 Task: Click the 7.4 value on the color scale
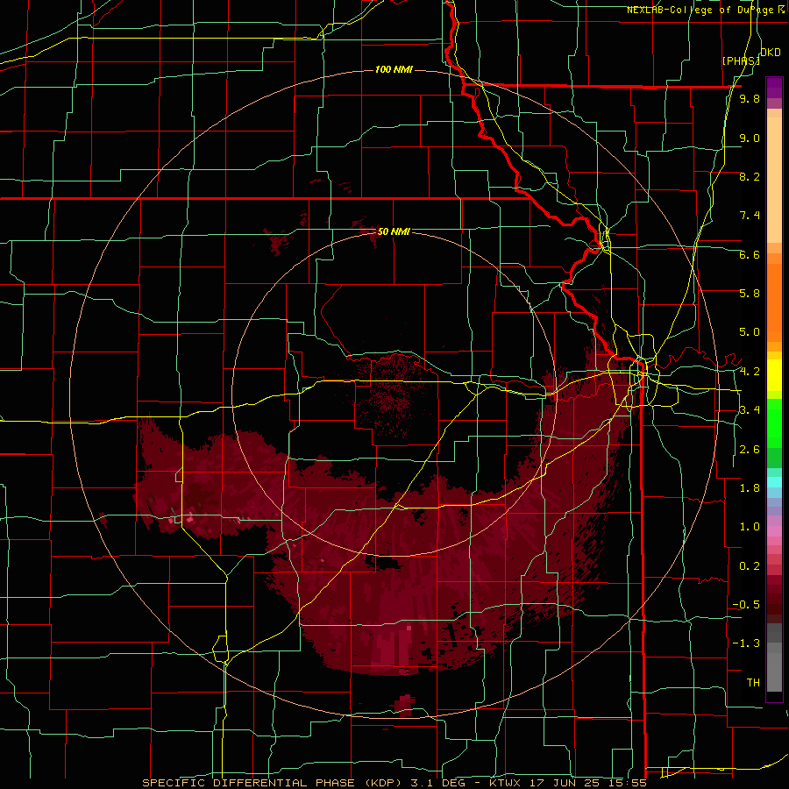pyautogui.click(x=750, y=216)
